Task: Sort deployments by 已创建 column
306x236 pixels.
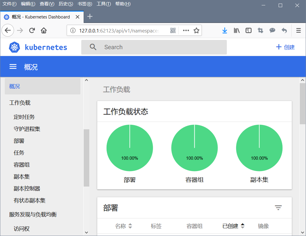Action: tap(233, 226)
